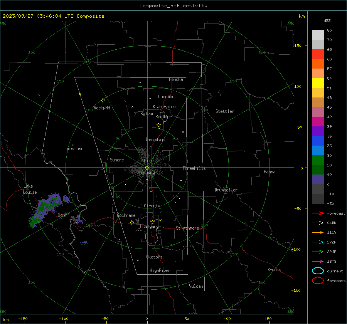Viewport: 347px width, 324px height.
Task: Click the dBZ legend heading
Action: pos(327,20)
